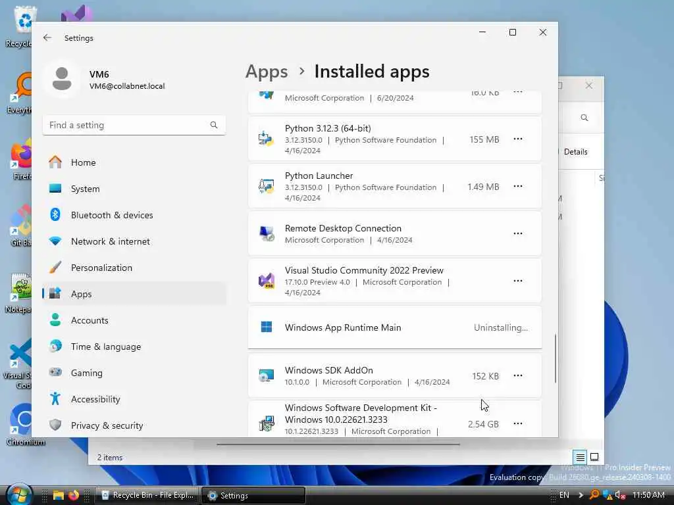Screen dimensions: 674x505
Task: Switch to Recycle Bin - File Explorer taskbar button
Action: click(147, 495)
